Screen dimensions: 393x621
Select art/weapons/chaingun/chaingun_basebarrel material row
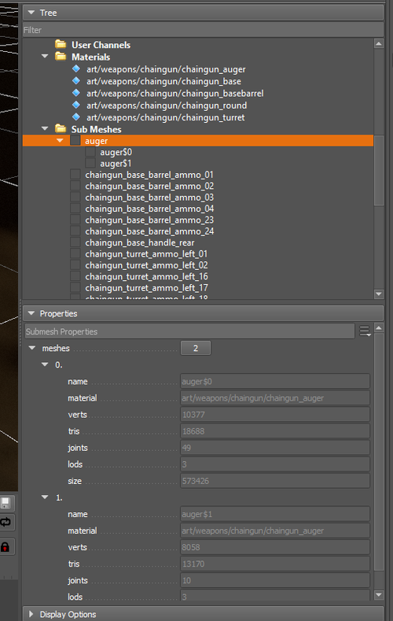(175, 94)
